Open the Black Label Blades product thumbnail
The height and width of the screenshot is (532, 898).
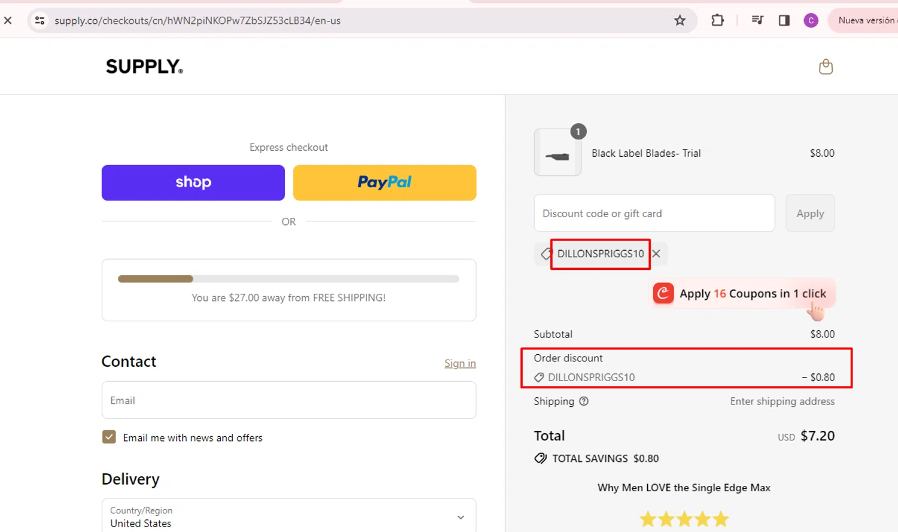[557, 153]
